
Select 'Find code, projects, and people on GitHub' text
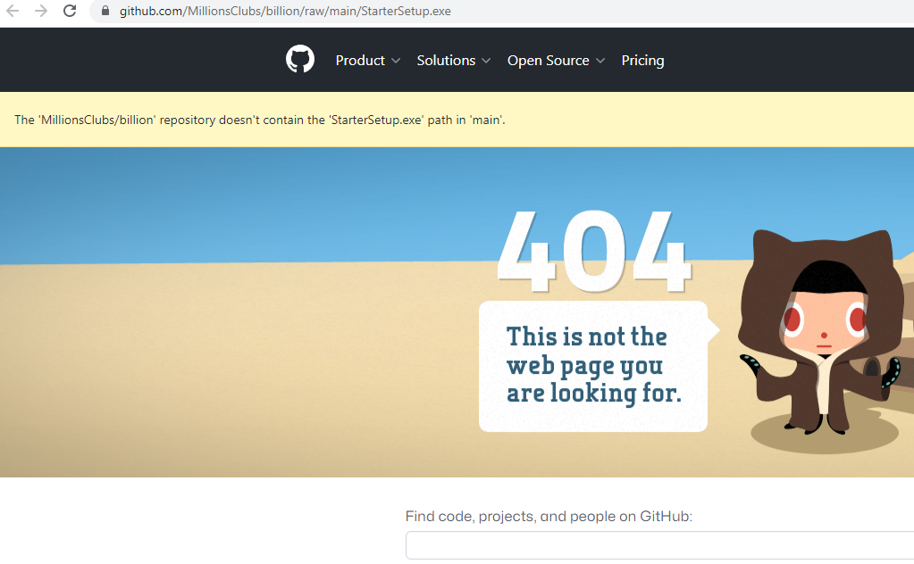point(549,517)
